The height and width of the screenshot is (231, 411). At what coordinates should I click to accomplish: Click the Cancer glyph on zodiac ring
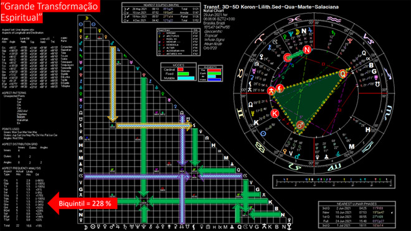[259, 148]
